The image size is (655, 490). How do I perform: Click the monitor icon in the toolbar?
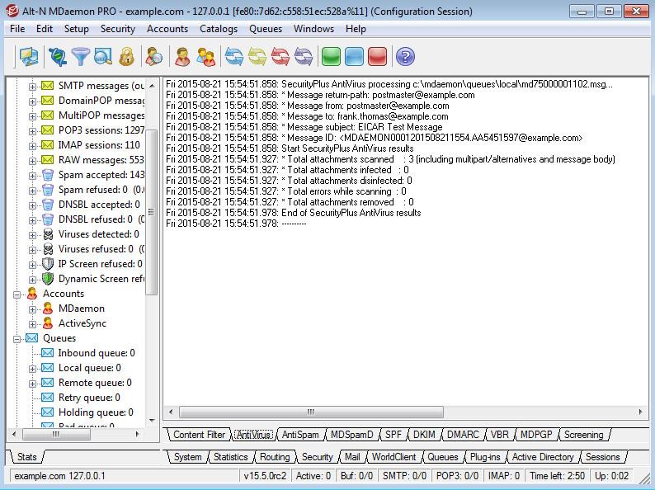(x=28, y=57)
